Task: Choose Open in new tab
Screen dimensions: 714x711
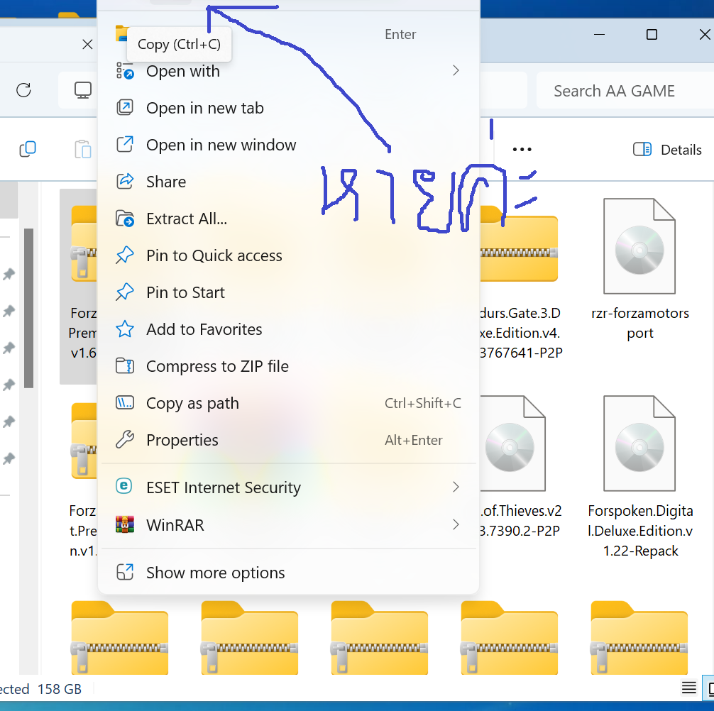Action: [288, 108]
